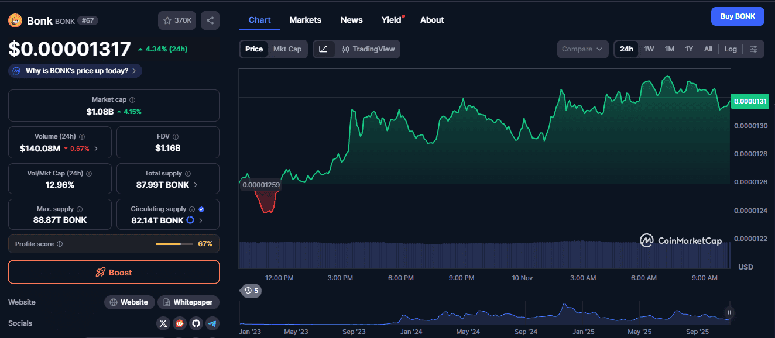This screenshot has height=338, width=775.
Task: Open the Telegram social link
Action: [x=212, y=323]
